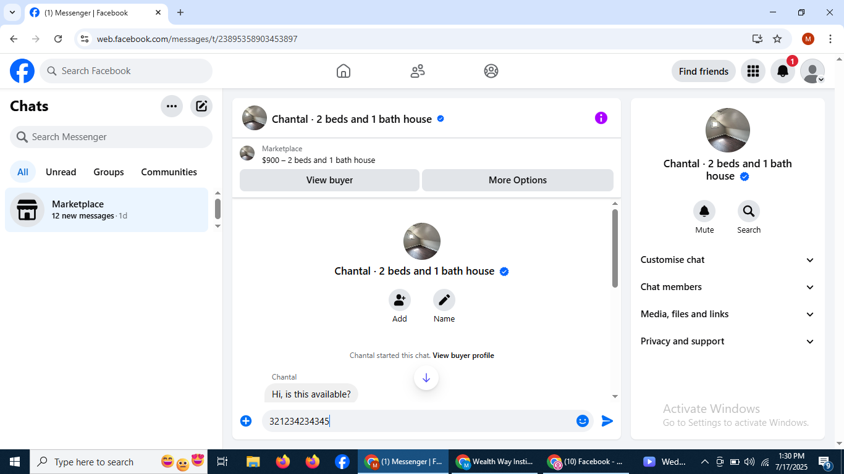Image resolution: width=844 pixels, height=474 pixels.
Task: Open Chrome's three-dot menu
Action: [x=830, y=39]
